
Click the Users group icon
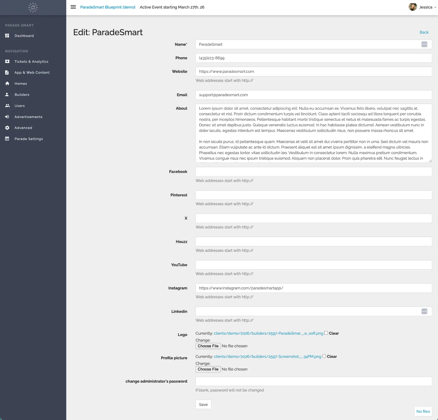pyautogui.click(x=8, y=106)
